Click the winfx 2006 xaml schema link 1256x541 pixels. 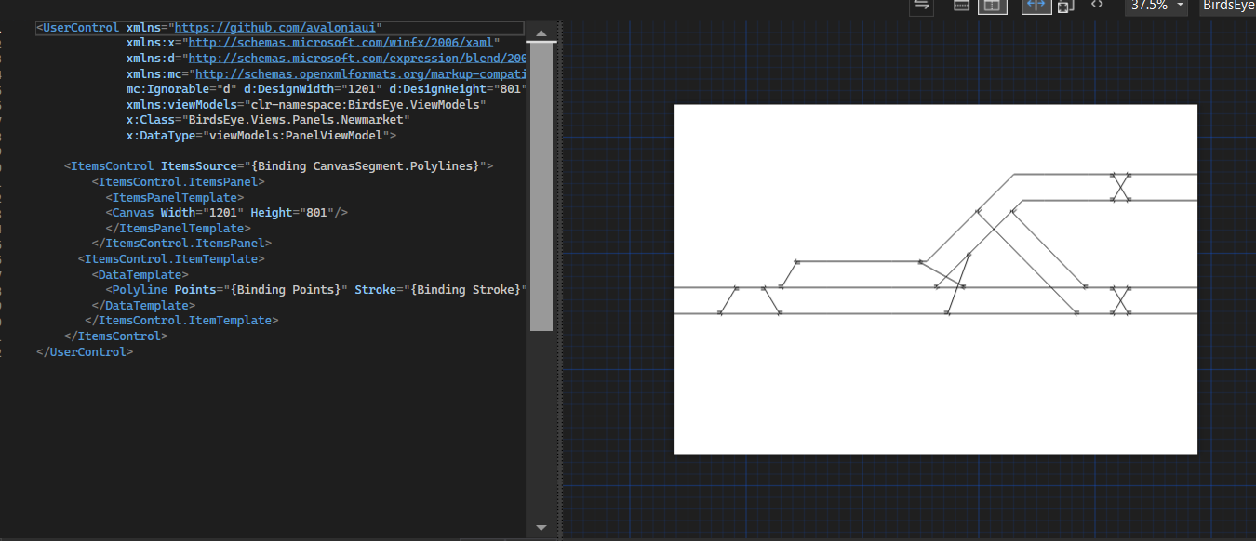(341, 42)
